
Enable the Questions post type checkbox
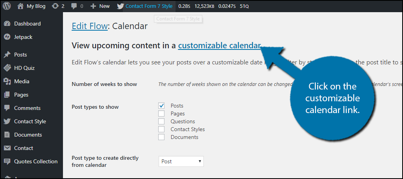pyautogui.click(x=161, y=121)
